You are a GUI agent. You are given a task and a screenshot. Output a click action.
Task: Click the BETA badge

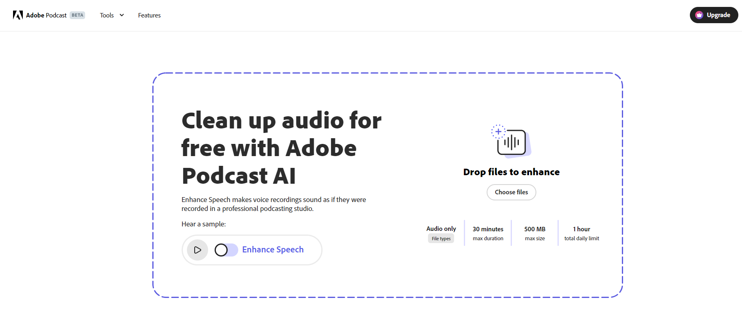coord(77,15)
